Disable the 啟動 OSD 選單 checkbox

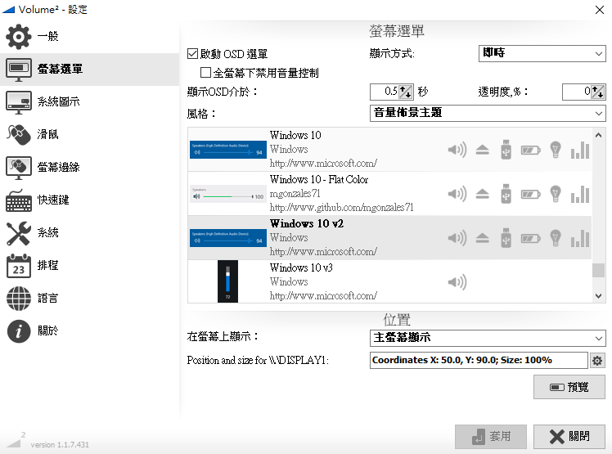(193, 54)
